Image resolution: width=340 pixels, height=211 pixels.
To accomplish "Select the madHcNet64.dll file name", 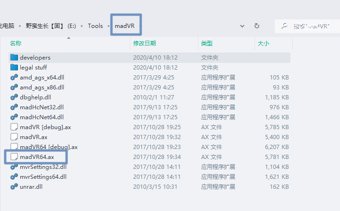I will [x=42, y=117].
